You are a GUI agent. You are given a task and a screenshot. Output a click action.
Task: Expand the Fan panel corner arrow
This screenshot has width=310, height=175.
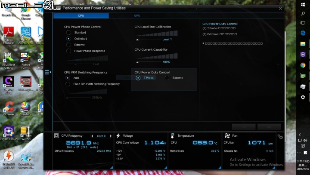[274, 168]
